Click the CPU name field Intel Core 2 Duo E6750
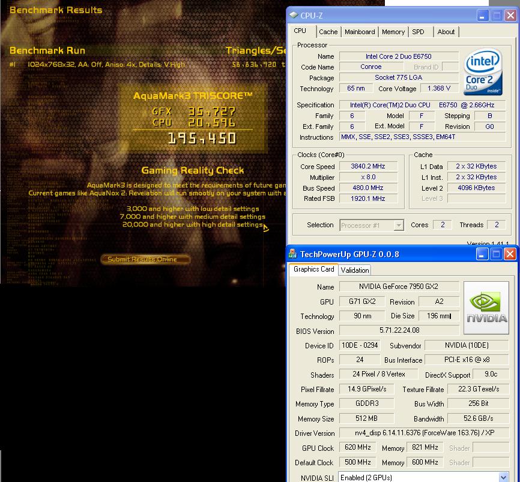 click(x=399, y=56)
